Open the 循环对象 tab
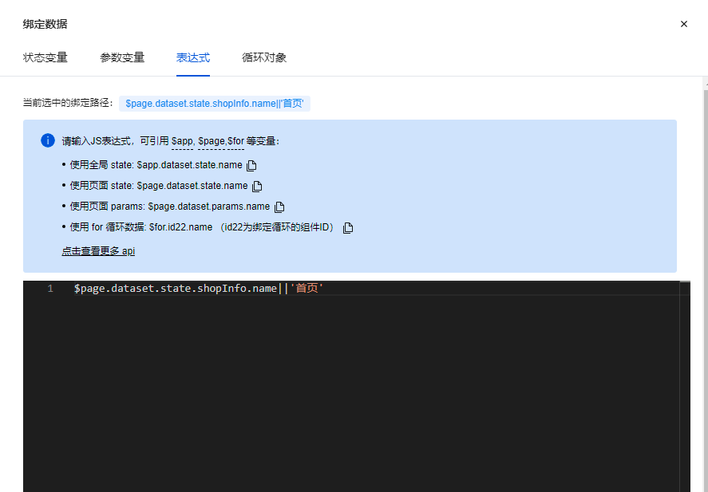Viewport: 708px width, 492px height. tap(264, 57)
